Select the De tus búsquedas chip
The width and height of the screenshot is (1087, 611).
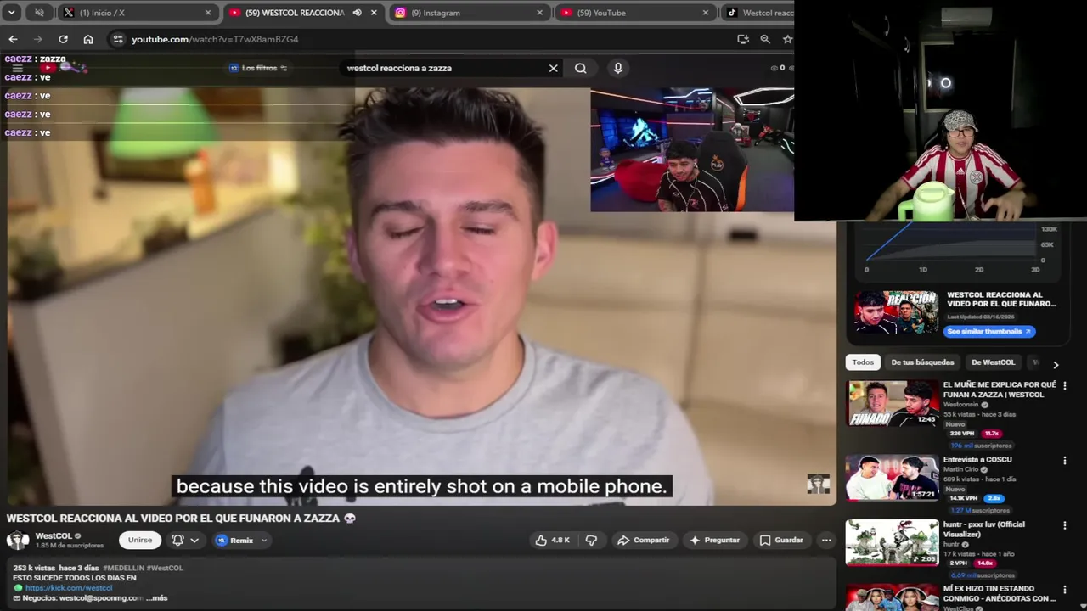click(922, 362)
